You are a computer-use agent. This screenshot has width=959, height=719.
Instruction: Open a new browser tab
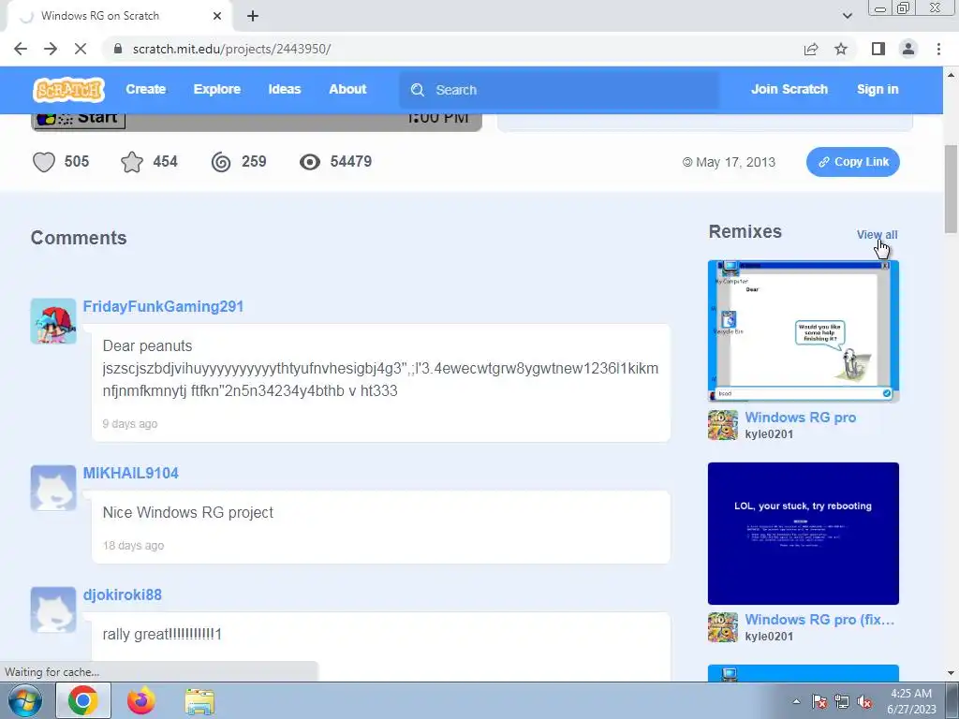253,17
